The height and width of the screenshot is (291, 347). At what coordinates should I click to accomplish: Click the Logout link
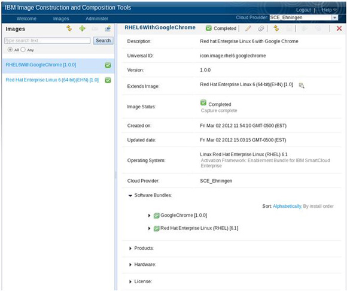coord(303,10)
